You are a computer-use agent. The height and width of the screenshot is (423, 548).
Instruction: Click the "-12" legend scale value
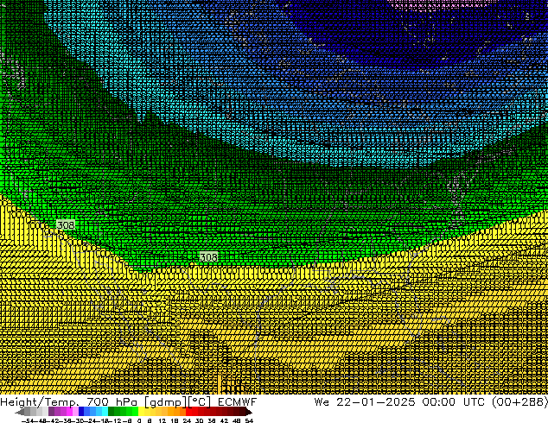117,420
